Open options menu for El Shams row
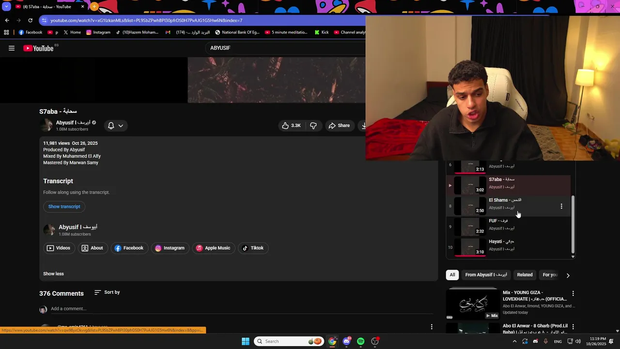 tap(561, 206)
